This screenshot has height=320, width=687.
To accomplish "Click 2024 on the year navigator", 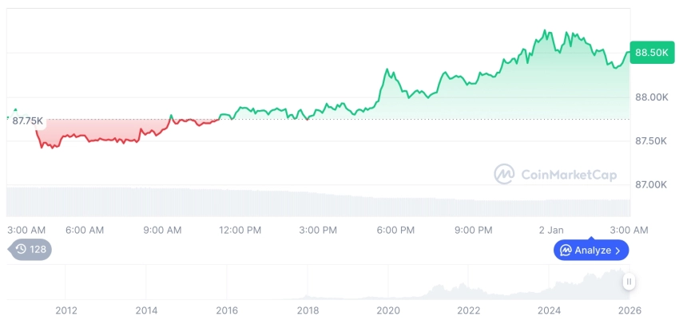I will (550, 310).
